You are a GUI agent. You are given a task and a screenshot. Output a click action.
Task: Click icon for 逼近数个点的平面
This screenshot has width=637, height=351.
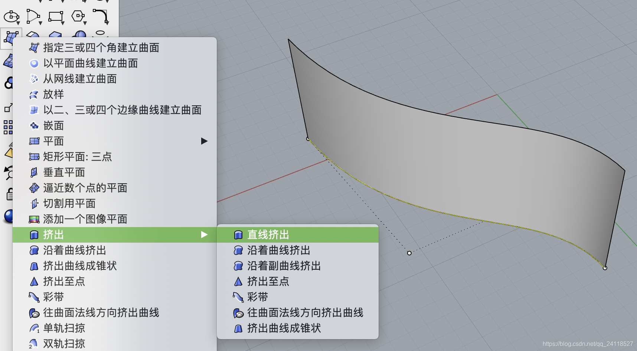(34, 188)
